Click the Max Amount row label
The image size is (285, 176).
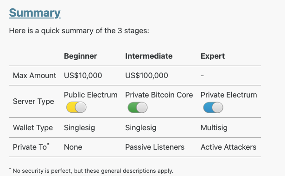coord(34,76)
